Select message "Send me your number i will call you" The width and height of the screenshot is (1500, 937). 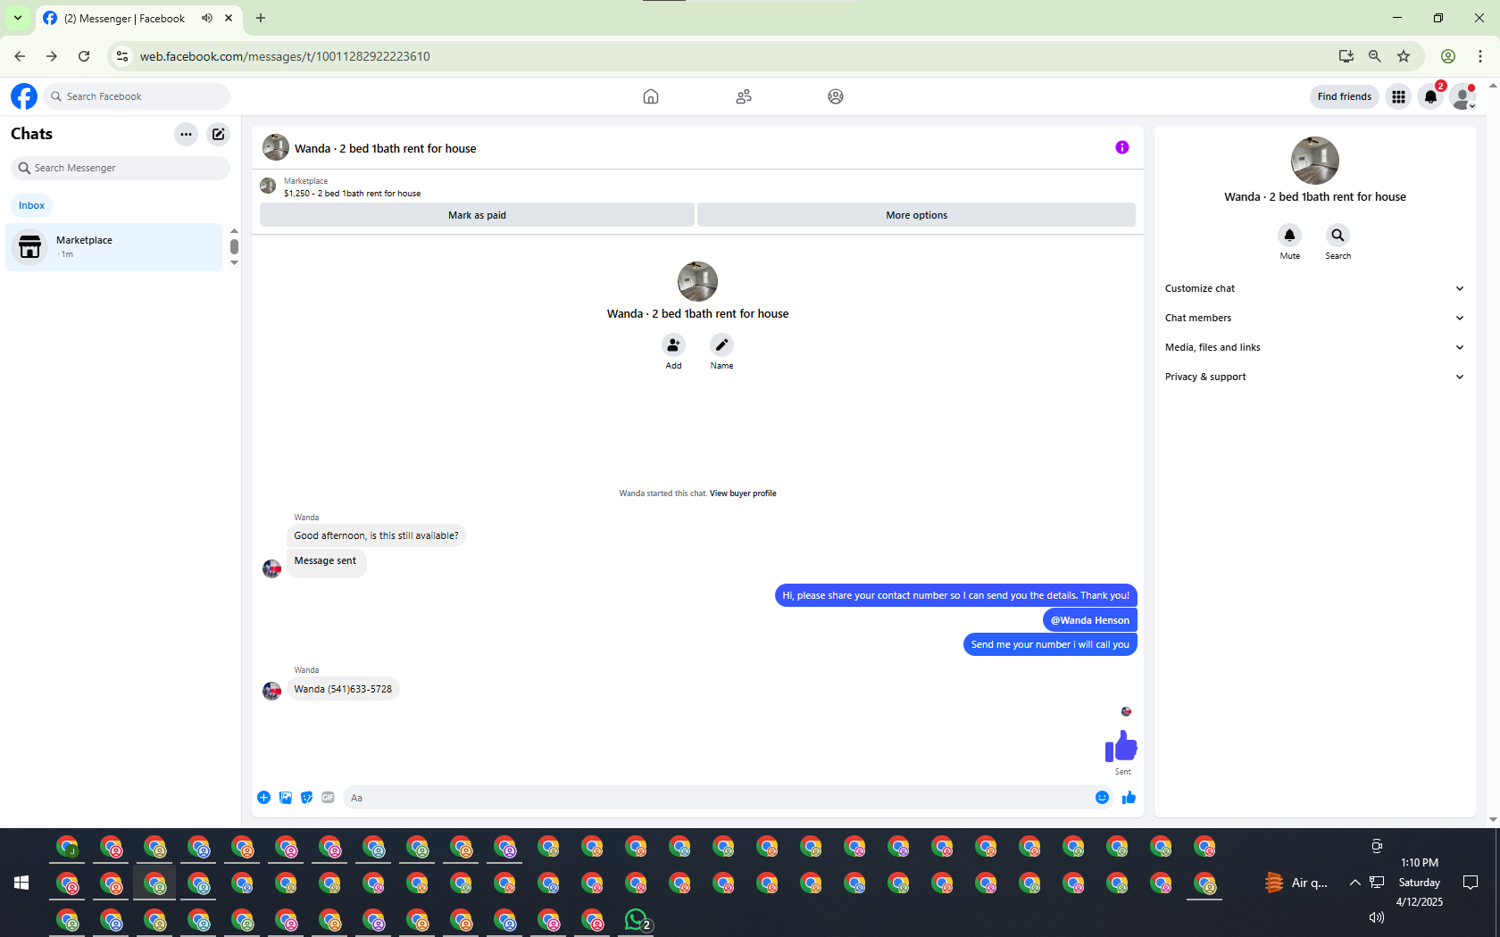click(1050, 644)
